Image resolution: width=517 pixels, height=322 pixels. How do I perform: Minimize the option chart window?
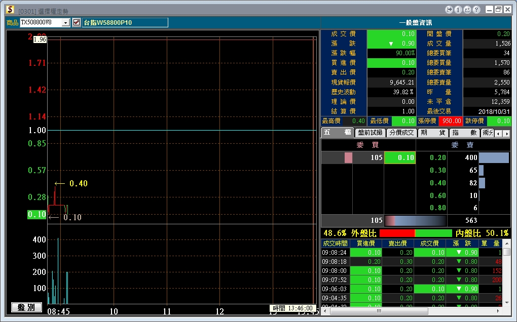[490, 10]
